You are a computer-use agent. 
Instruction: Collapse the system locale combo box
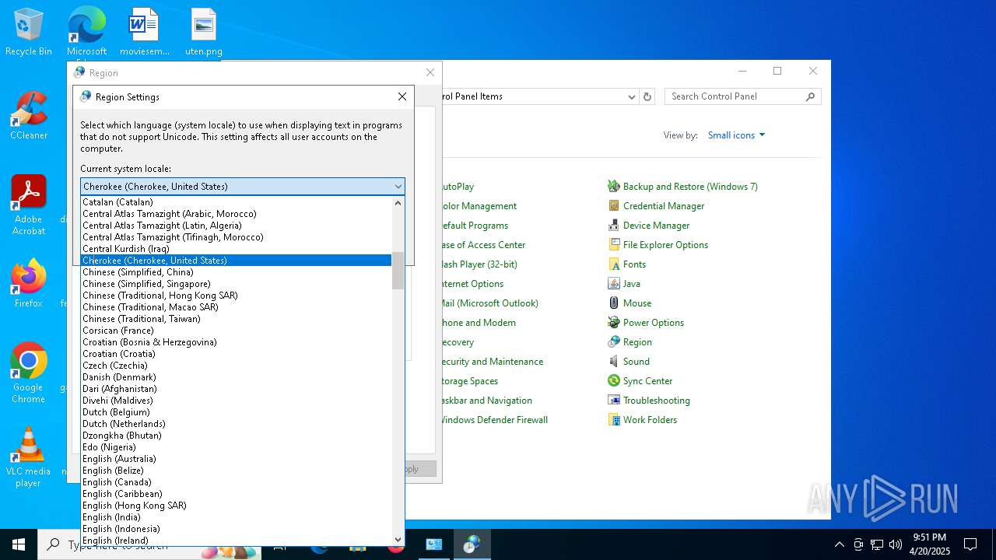[398, 187]
